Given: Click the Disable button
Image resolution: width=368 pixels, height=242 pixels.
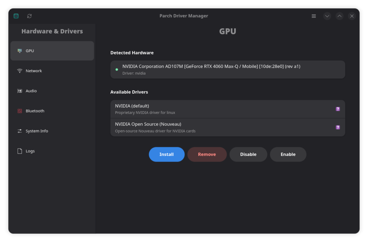Looking at the screenshot, I should tap(248, 154).
